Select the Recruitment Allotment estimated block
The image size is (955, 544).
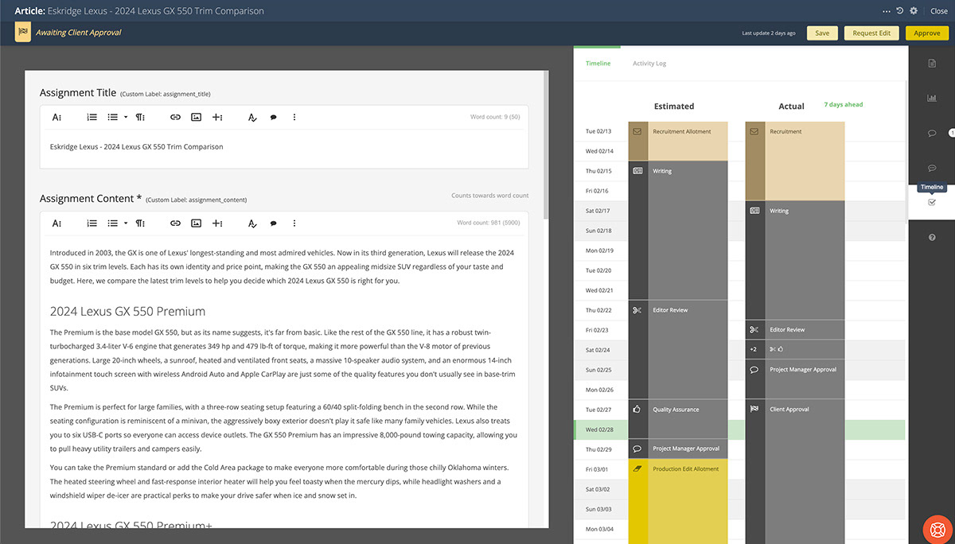pyautogui.click(x=677, y=141)
